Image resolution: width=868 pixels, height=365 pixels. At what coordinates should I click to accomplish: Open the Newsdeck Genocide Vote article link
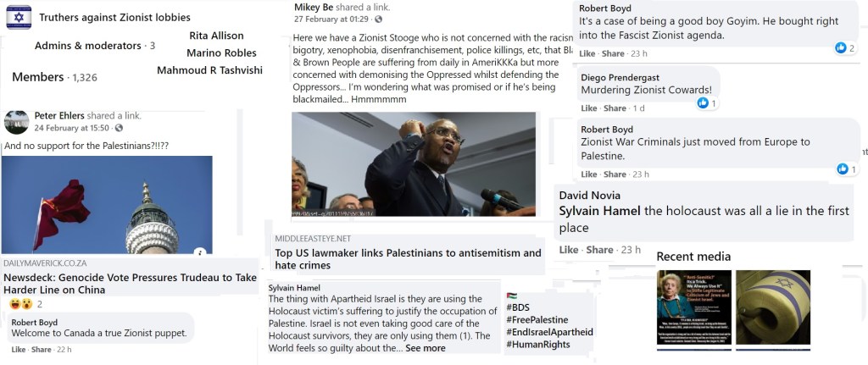point(130,284)
